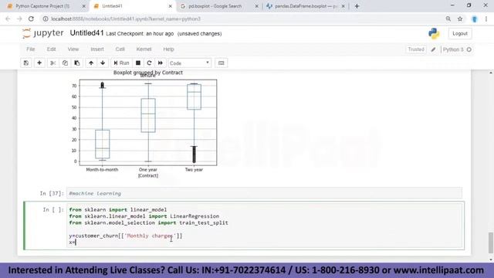Run the current cell
The height and width of the screenshot is (278, 494).
click(121, 63)
